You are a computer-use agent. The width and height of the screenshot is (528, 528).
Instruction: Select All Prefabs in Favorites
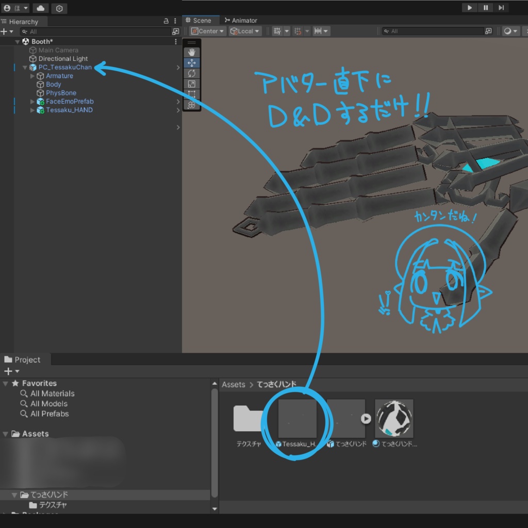49,414
